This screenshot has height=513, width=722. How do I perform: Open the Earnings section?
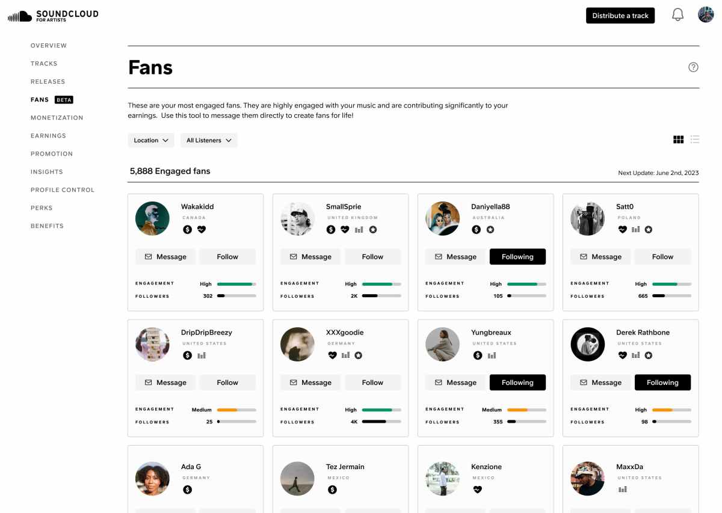point(48,135)
